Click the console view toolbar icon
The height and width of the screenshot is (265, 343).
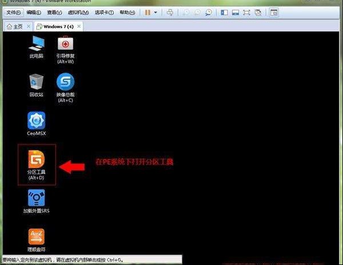pos(274,13)
